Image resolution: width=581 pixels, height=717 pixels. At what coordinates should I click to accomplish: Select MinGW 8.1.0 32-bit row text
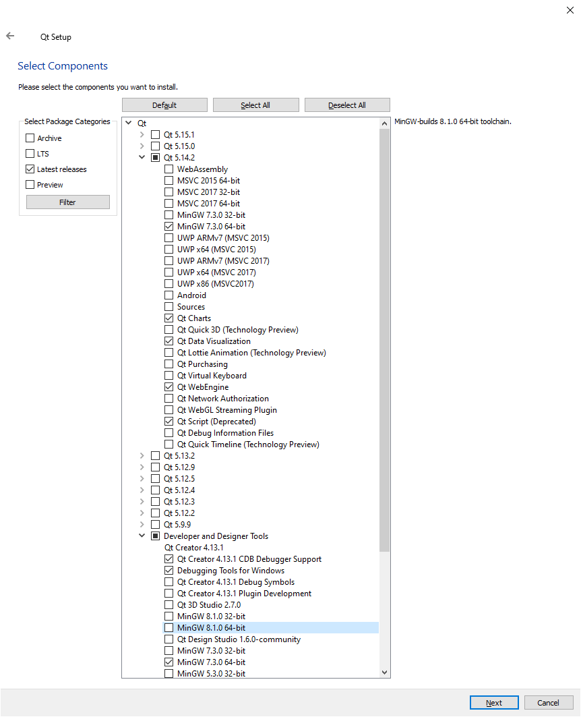click(212, 616)
